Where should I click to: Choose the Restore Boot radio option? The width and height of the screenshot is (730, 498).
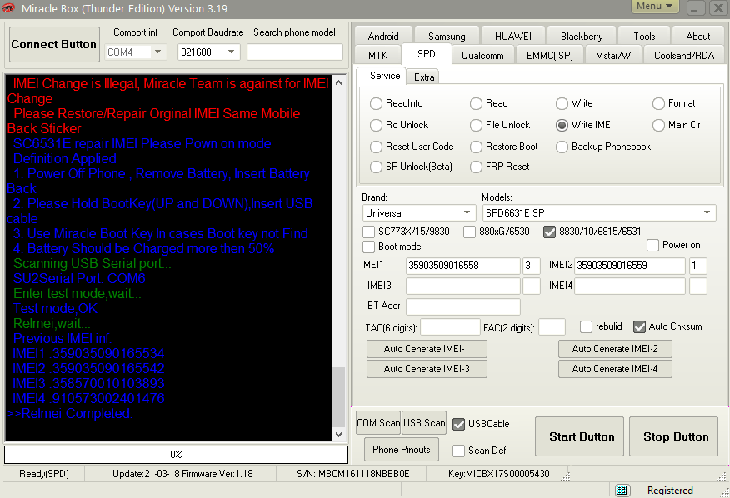pyautogui.click(x=476, y=147)
